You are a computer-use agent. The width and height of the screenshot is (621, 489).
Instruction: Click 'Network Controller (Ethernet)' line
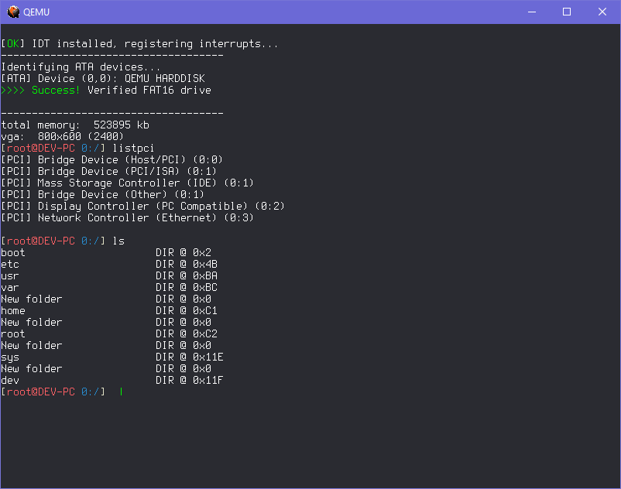[x=128, y=217]
